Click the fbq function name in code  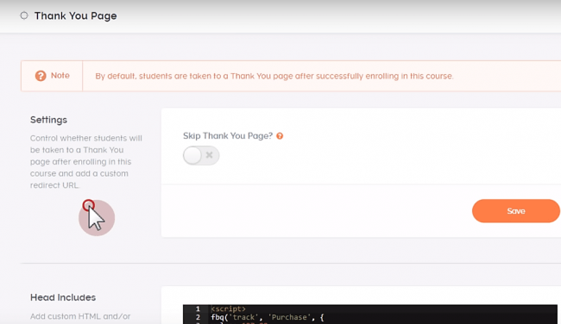click(218, 317)
